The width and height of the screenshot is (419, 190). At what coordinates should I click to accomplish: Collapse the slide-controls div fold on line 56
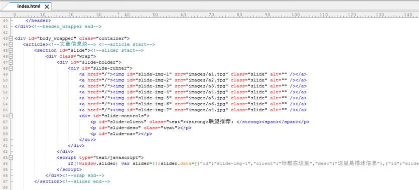(x=11, y=116)
